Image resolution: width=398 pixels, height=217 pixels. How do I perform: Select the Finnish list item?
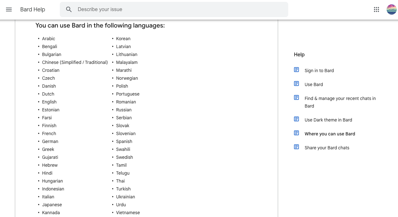(49, 126)
